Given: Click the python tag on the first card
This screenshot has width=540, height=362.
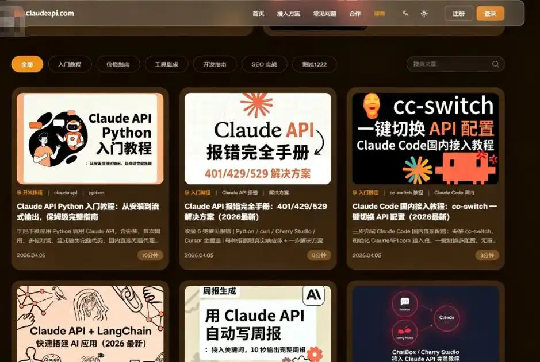Looking at the screenshot, I should point(96,193).
